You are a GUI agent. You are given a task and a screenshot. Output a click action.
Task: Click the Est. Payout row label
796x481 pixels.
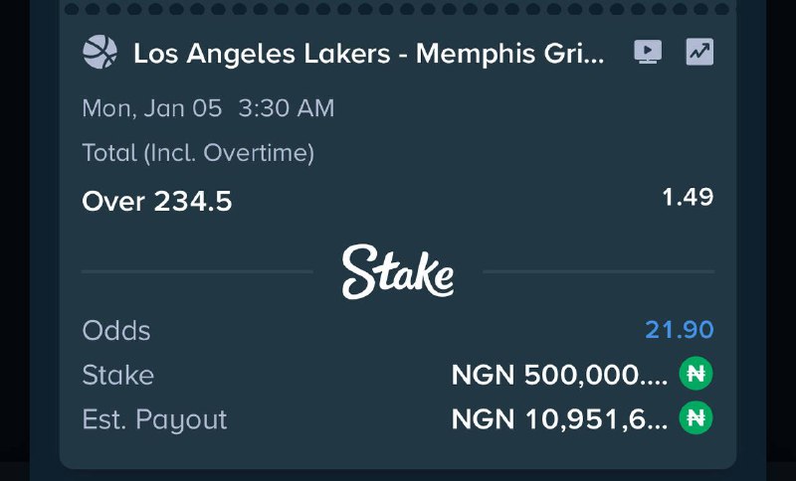click(x=154, y=419)
